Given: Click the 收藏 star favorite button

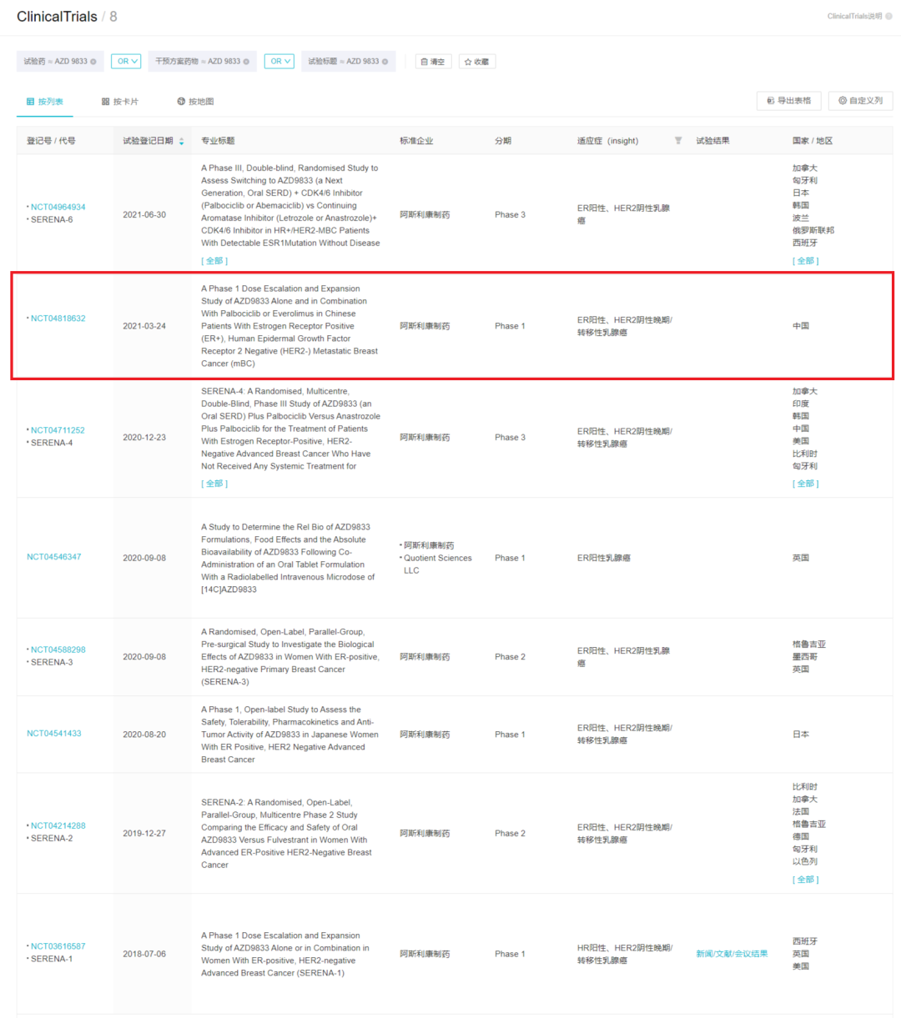Looking at the screenshot, I should click(477, 62).
